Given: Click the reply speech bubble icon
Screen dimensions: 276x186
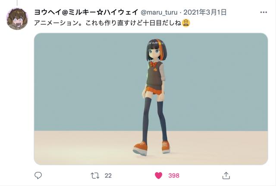Looking at the screenshot, I should click(x=38, y=176).
